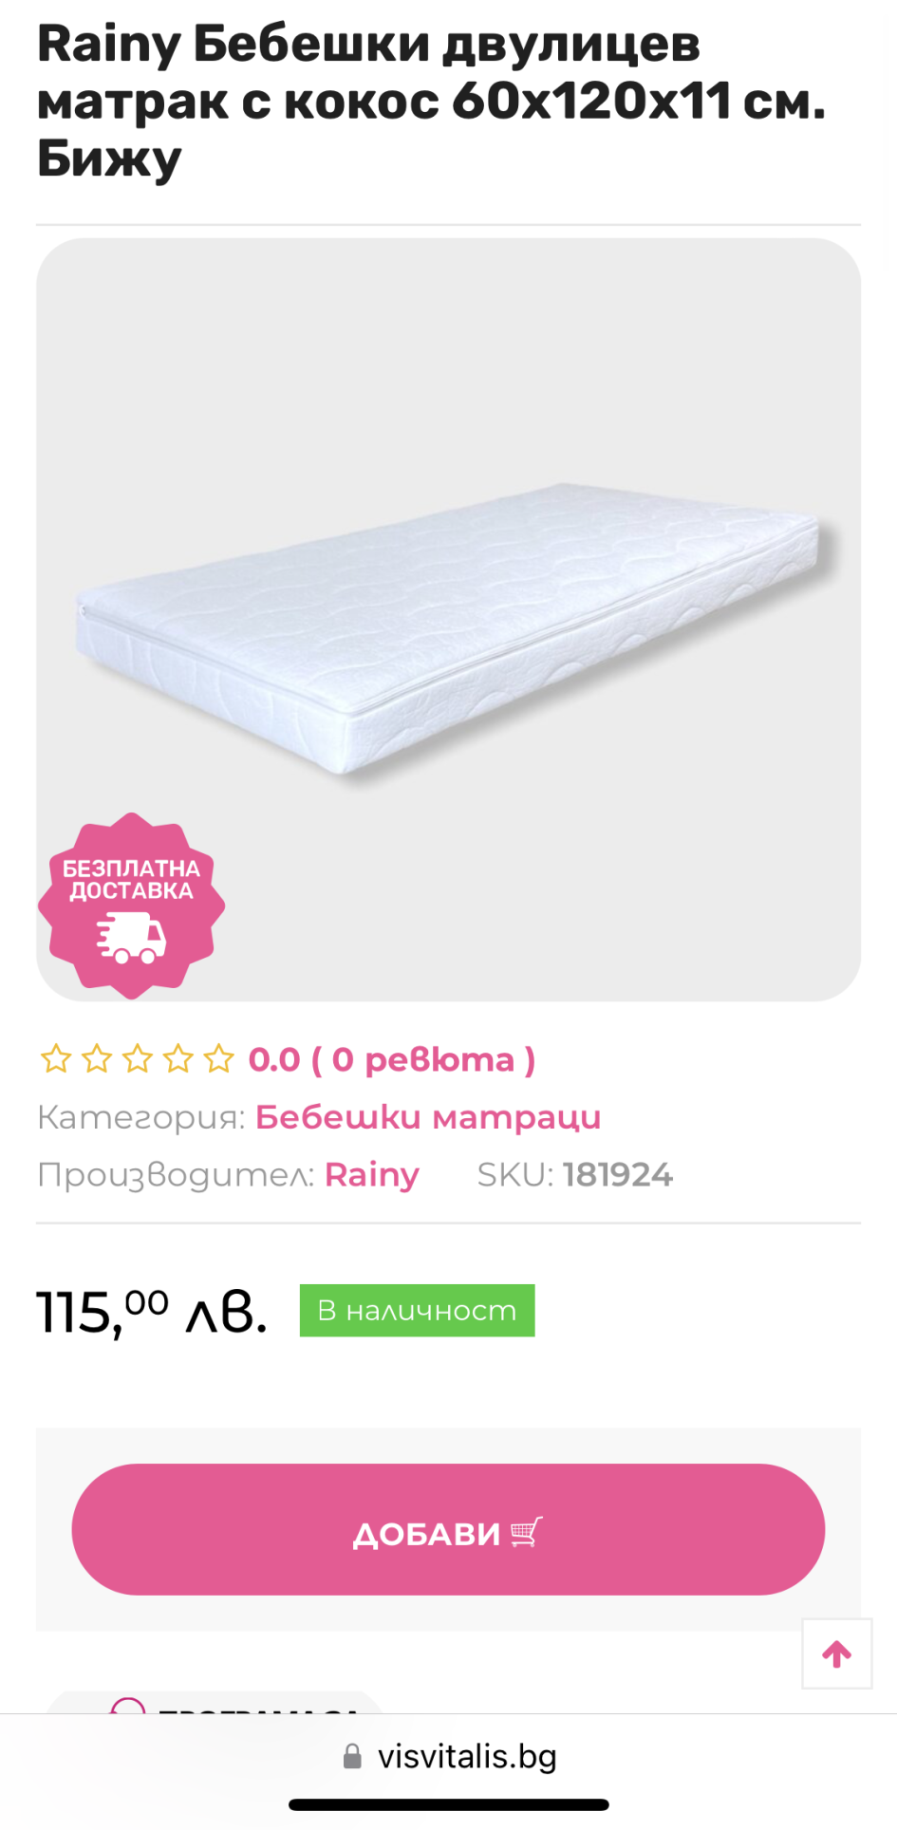This screenshot has height=1830, width=897.
Task: Tap the 115,00 лв. price
Action: click(x=152, y=1313)
